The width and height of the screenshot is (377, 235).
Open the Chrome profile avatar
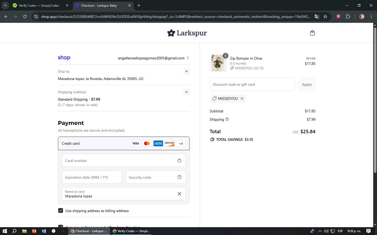(362, 17)
